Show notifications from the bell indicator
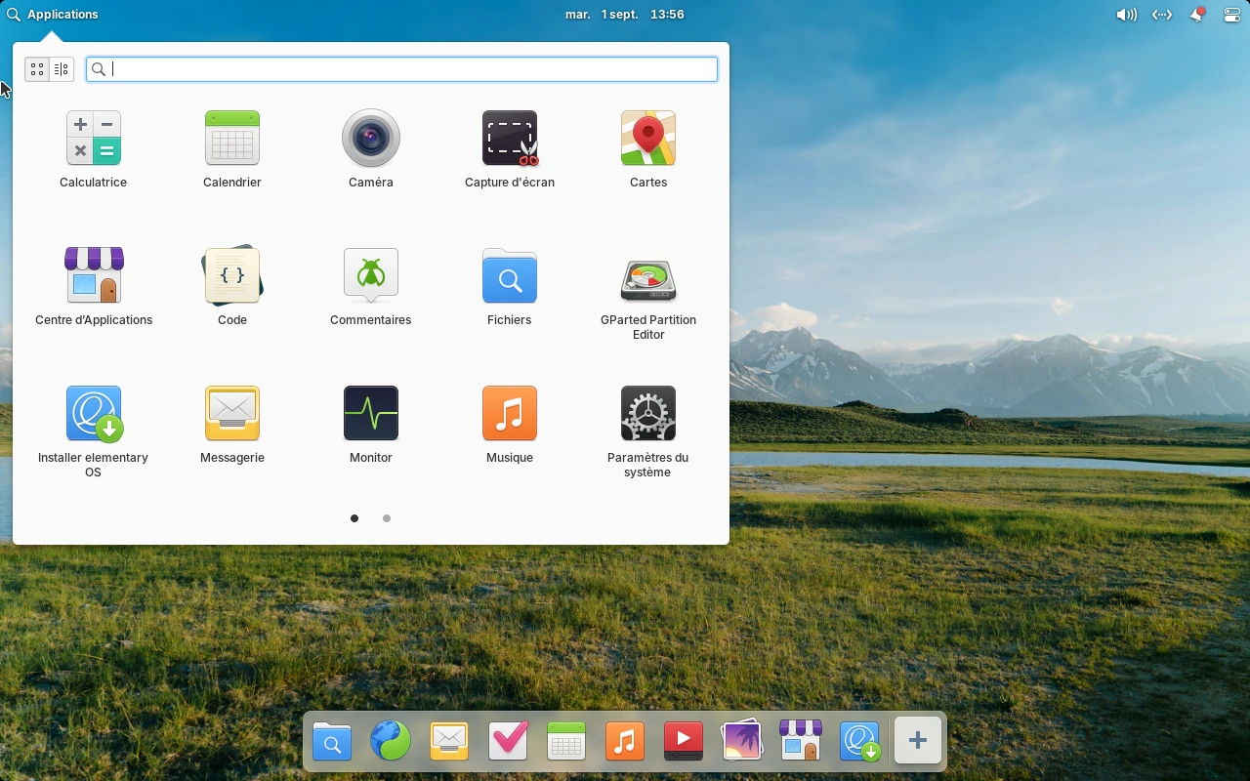1250x781 pixels. pos(1197,15)
